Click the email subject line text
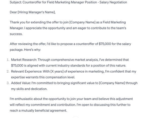The width and height of the screenshot is (142, 118). coord(68,2)
